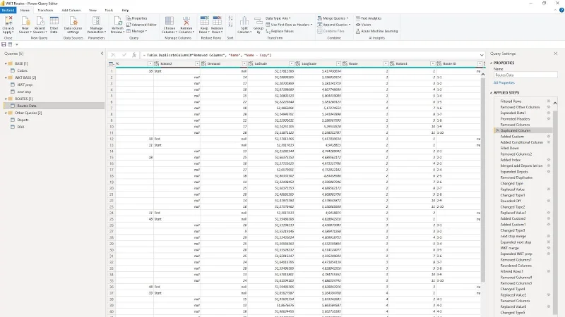The height and width of the screenshot is (317, 565).
Task: Switch to the Help tab
Action: coord(125,10)
